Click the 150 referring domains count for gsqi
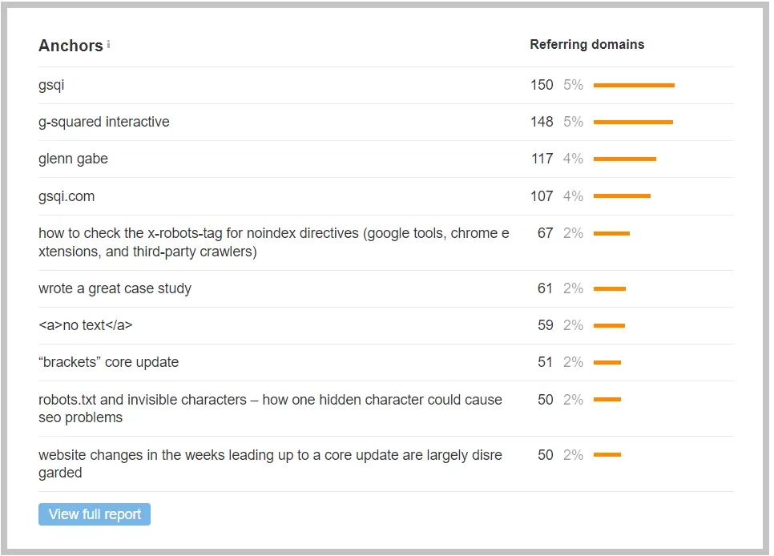The image size is (774, 556). pos(542,85)
